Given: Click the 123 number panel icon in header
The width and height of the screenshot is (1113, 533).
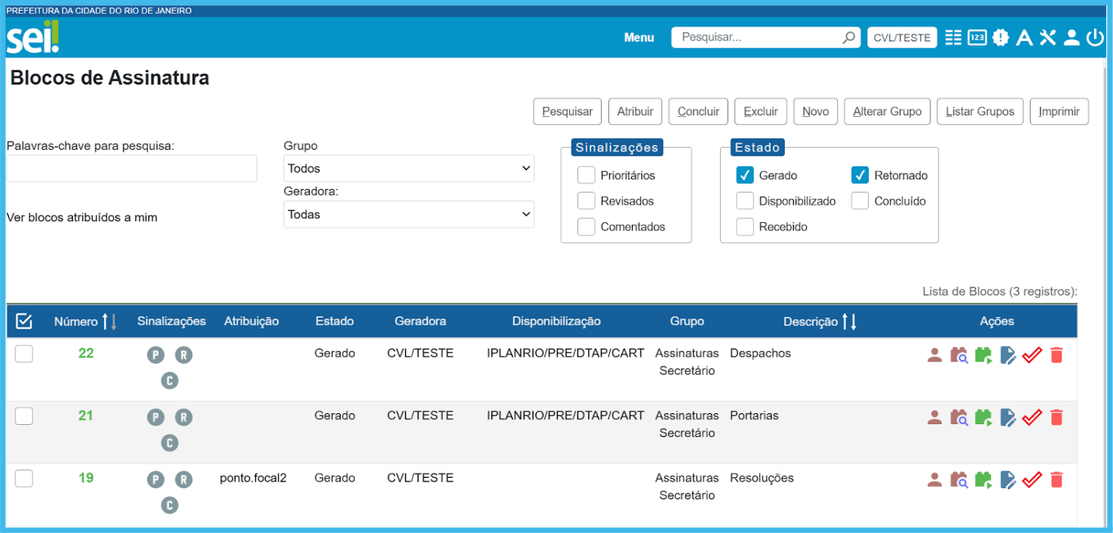Looking at the screenshot, I should pyautogui.click(x=977, y=37).
